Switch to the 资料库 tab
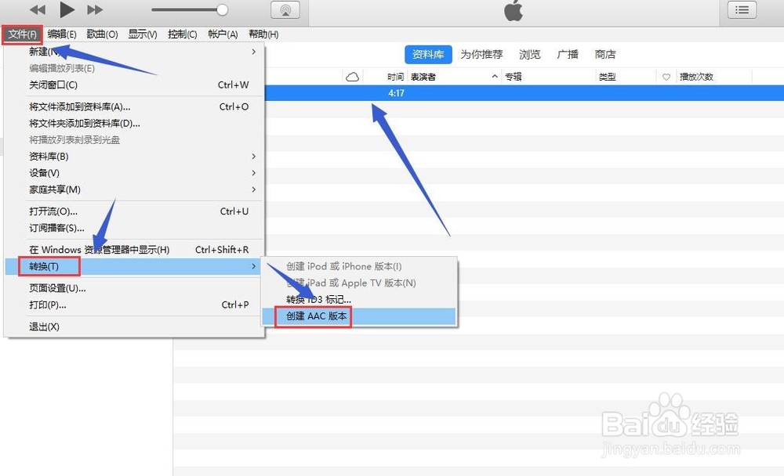 coord(428,55)
